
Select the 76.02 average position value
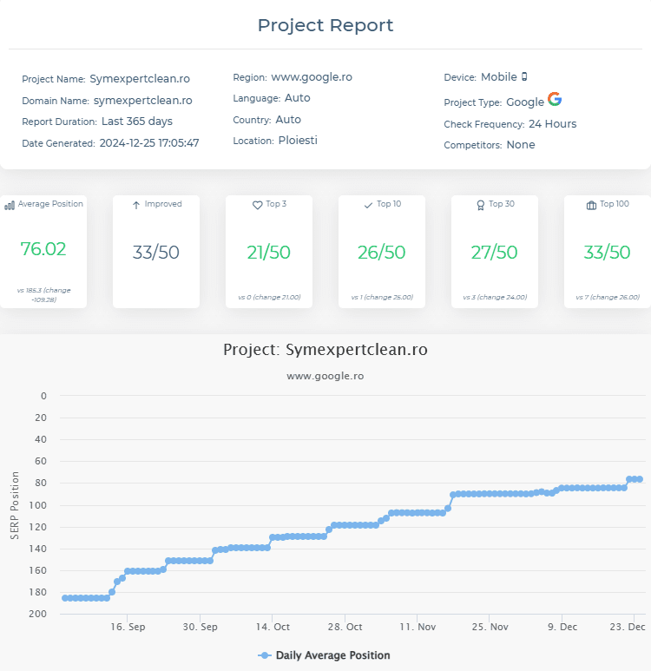43,249
